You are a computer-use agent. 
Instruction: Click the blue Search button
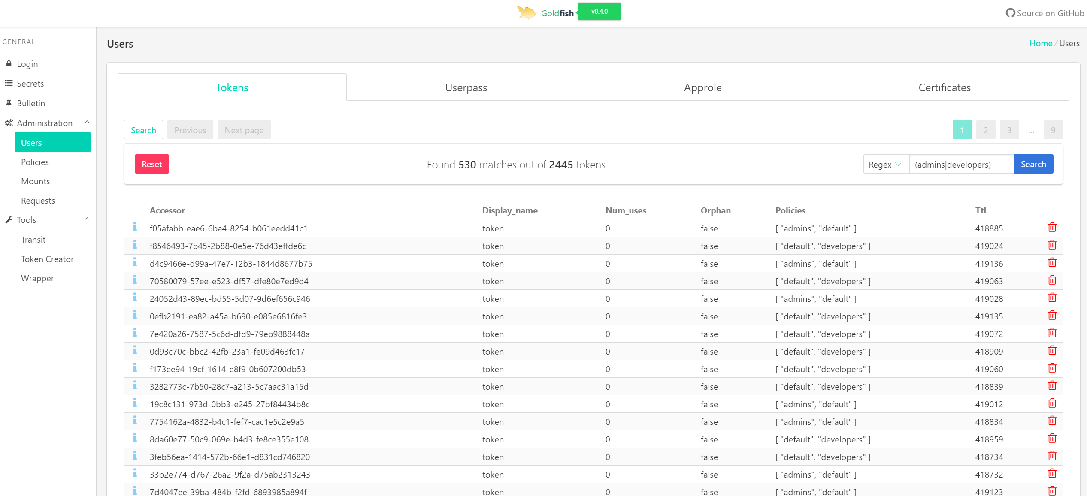[x=1033, y=164]
